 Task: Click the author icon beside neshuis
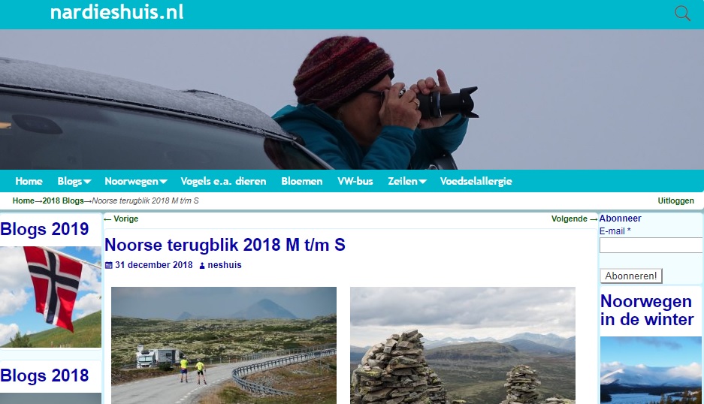(x=202, y=266)
